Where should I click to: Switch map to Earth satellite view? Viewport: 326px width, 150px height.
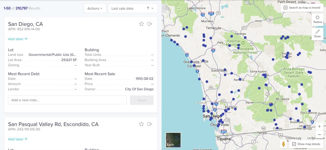point(173,140)
